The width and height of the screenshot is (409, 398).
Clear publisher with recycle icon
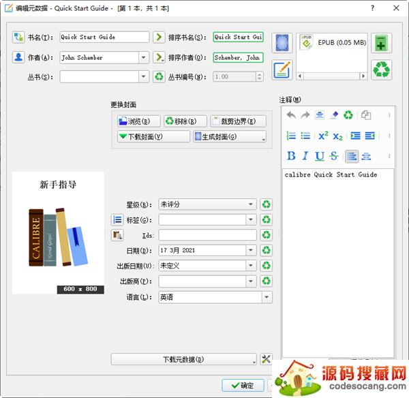[266, 281]
